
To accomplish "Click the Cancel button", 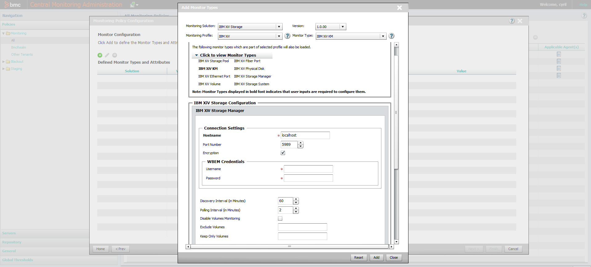I will [x=513, y=249].
